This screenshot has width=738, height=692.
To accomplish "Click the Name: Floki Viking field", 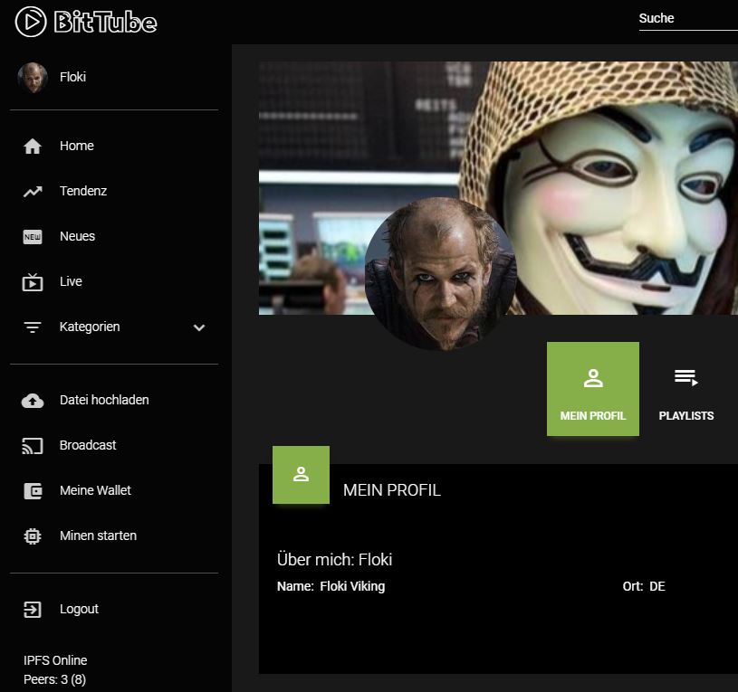I will 331,586.
